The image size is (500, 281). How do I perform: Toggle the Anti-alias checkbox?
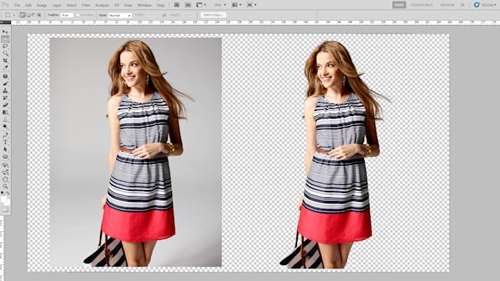pyautogui.click(x=78, y=15)
